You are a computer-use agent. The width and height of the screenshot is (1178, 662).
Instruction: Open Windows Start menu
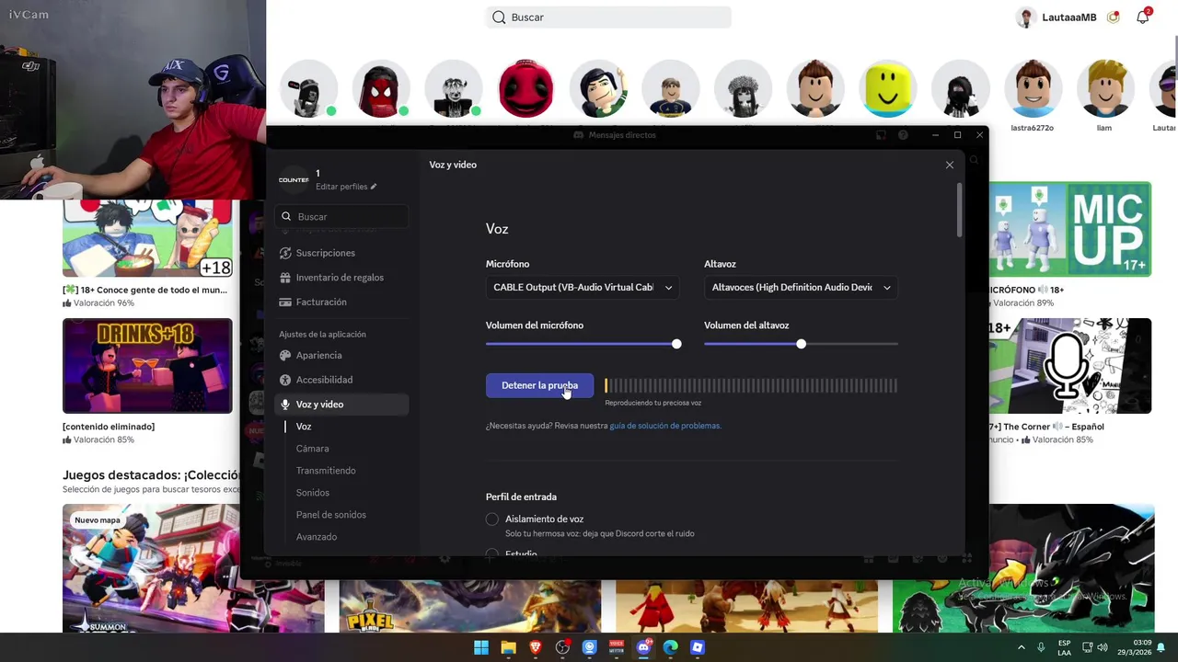coord(481,647)
